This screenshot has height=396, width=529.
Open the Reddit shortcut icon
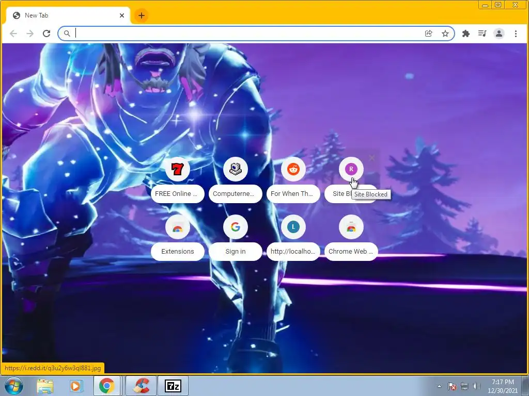point(293,169)
